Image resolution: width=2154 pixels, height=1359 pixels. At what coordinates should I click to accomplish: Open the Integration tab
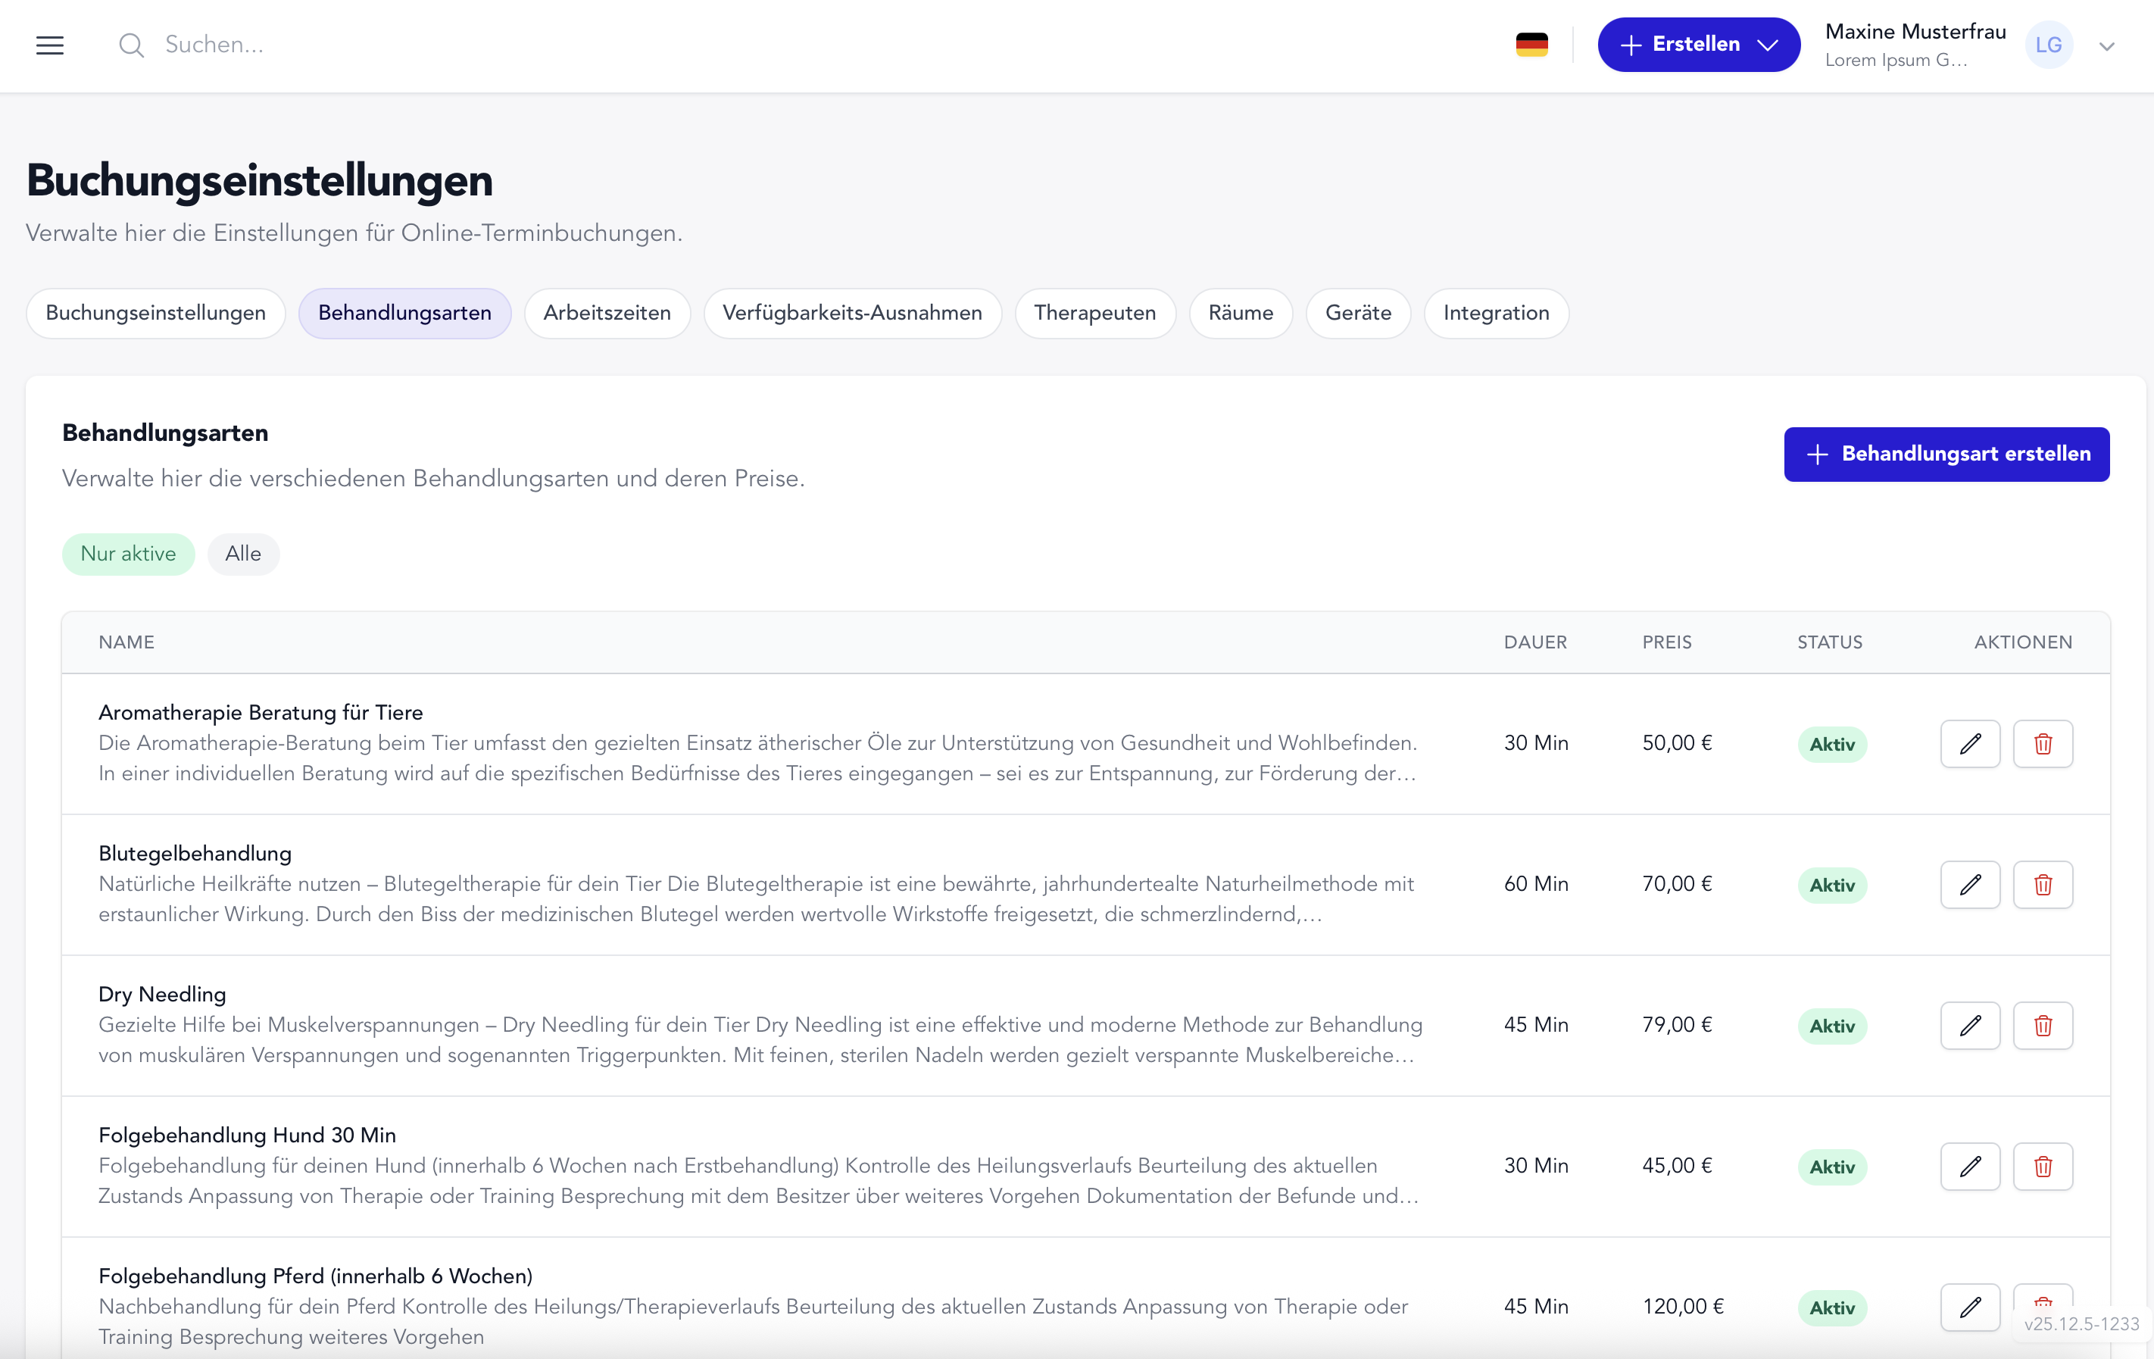1496,313
